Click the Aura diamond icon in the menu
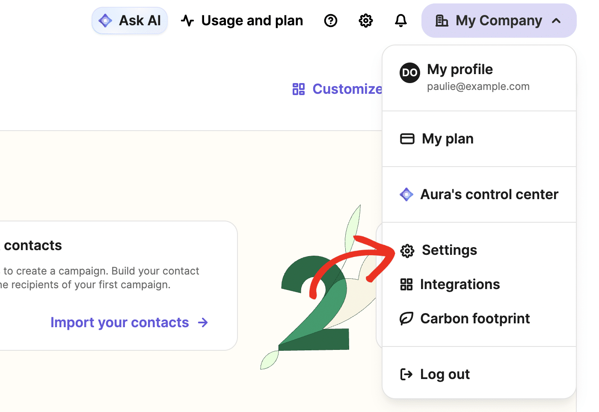This screenshot has height=412, width=599. (x=406, y=194)
